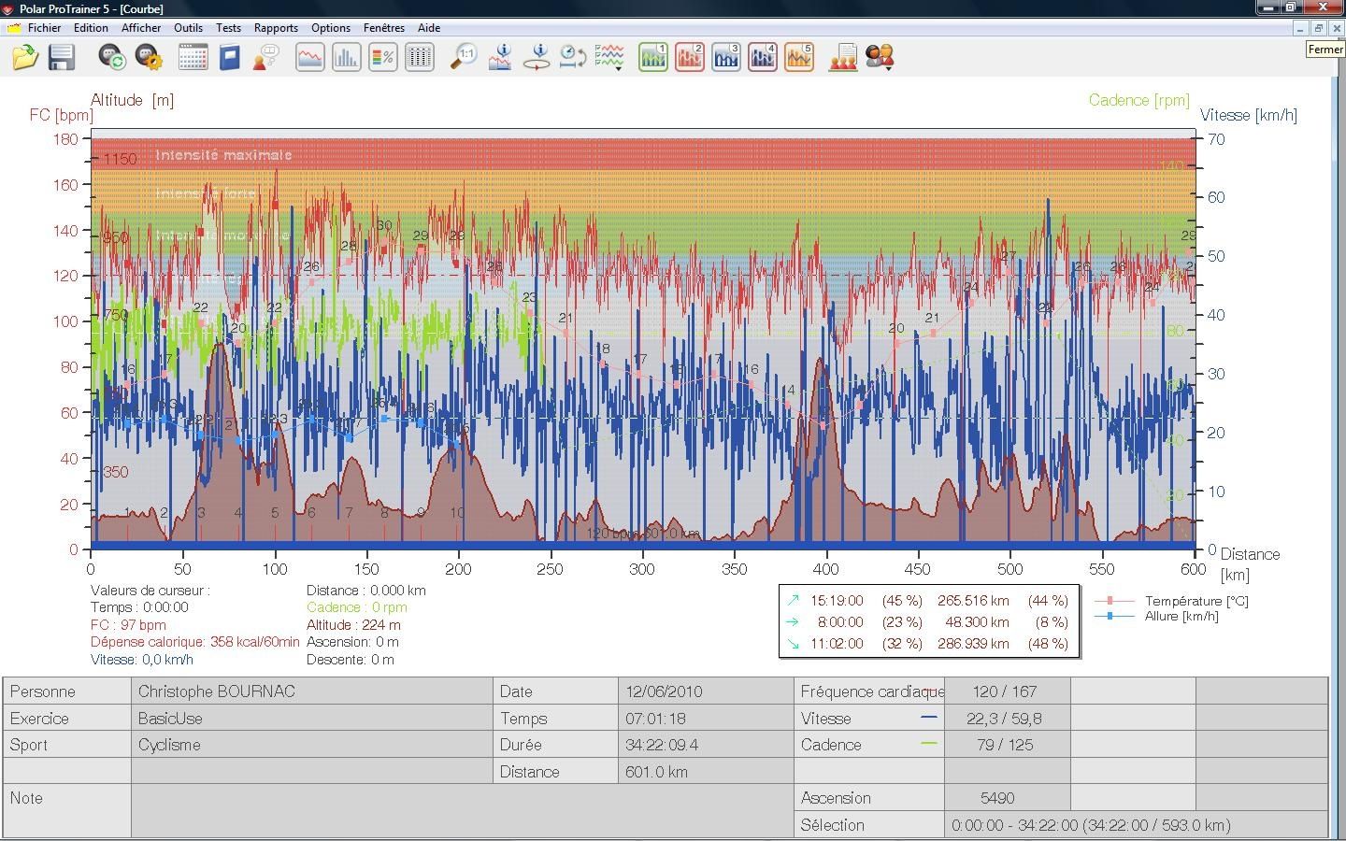Click the Vitesse value 22,3 / 59,8
The height and width of the screenshot is (841, 1346).
coord(1007,719)
